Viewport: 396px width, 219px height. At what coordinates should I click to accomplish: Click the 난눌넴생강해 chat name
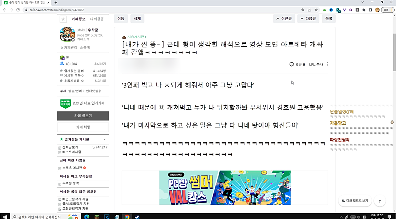pyautogui.click(x=342, y=112)
